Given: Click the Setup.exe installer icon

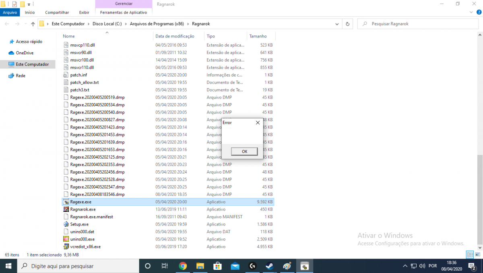Looking at the screenshot, I should click(x=66, y=224).
